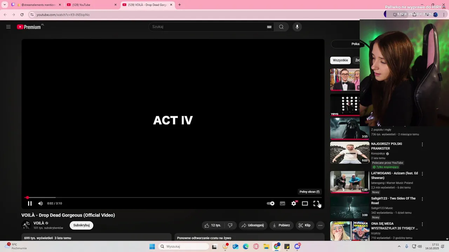Viewport: 449px width, 252px height.
Task: Open Windows Start menu
Action: point(152,246)
